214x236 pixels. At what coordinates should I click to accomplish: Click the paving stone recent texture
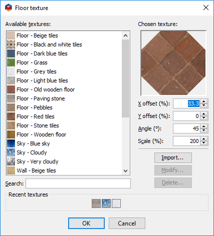pos(96,203)
